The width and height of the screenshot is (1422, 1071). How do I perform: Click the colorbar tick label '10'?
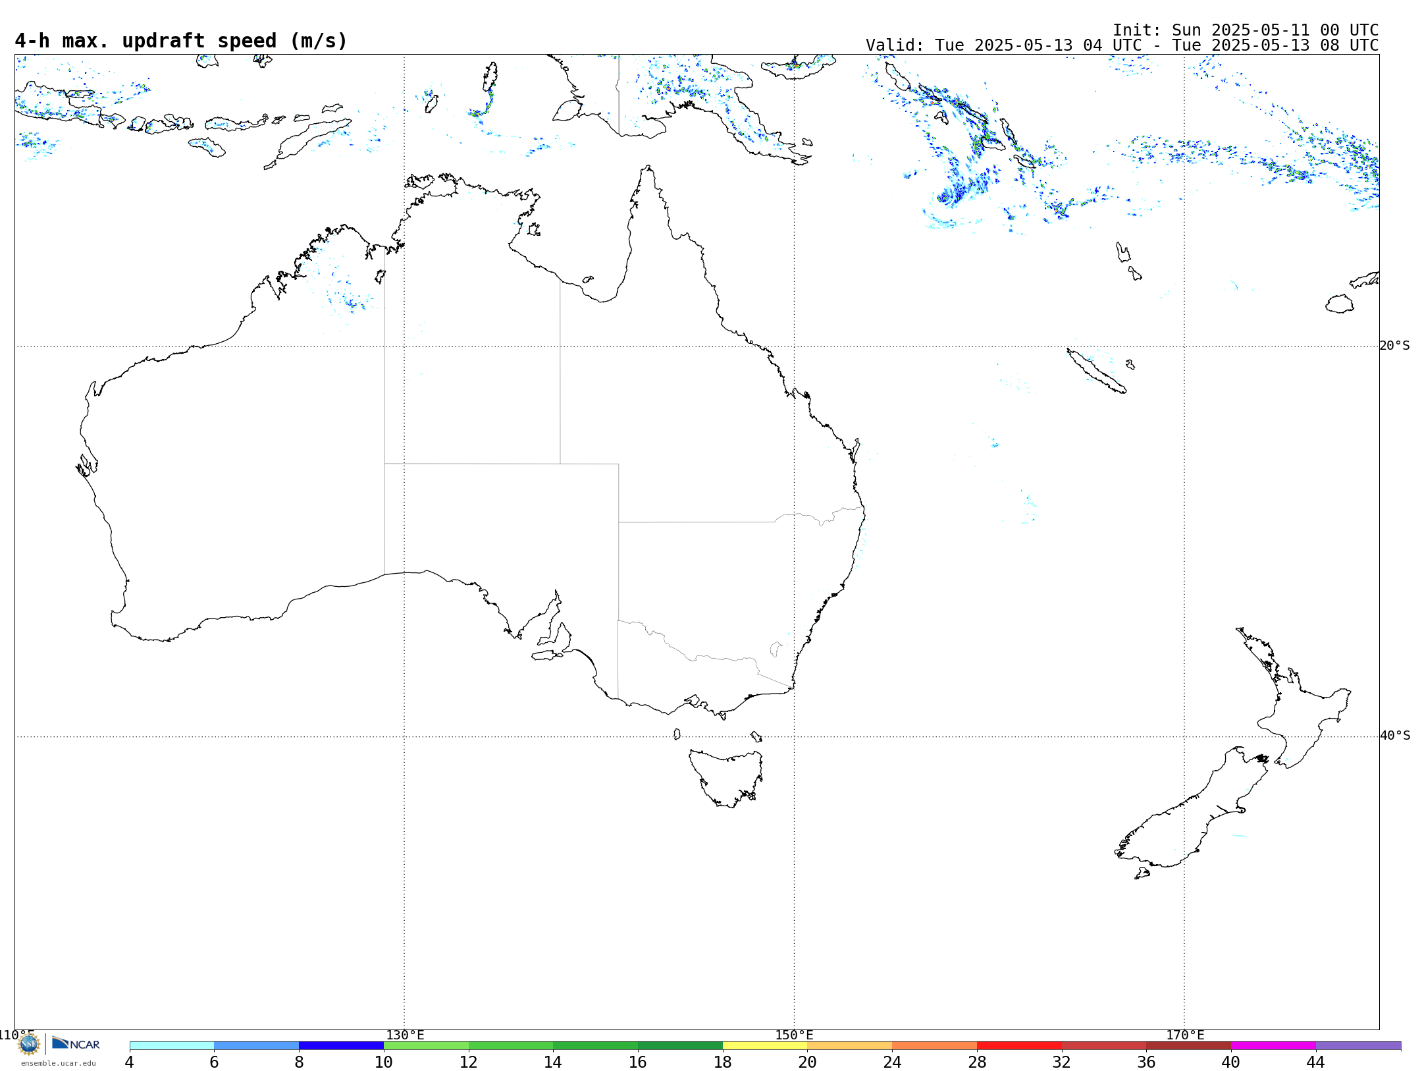[x=384, y=1062]
